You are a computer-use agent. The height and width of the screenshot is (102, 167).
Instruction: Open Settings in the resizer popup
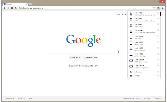(144, 76)
